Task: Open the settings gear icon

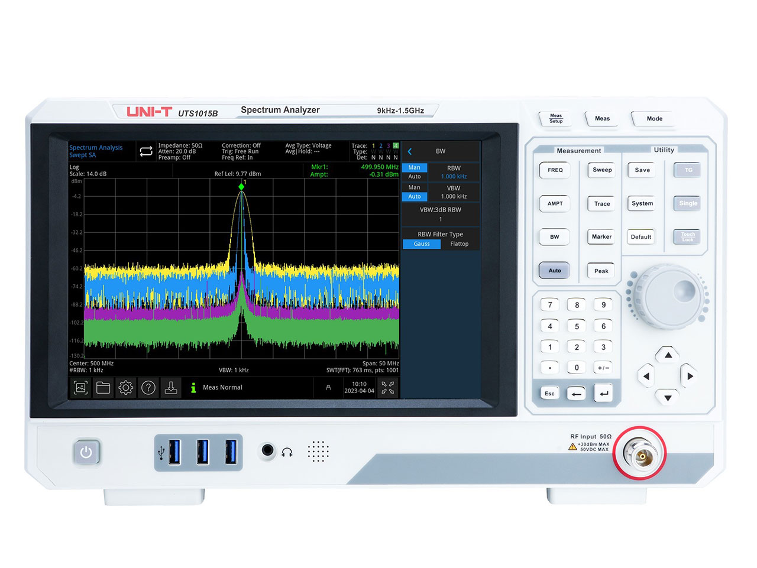Action: coord(125,387)
